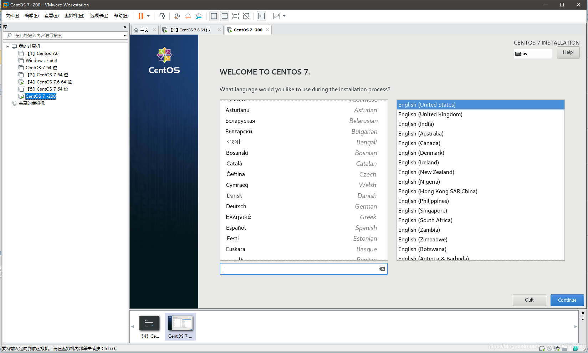Open the stretch display dropdown arrow

point(284,16)
